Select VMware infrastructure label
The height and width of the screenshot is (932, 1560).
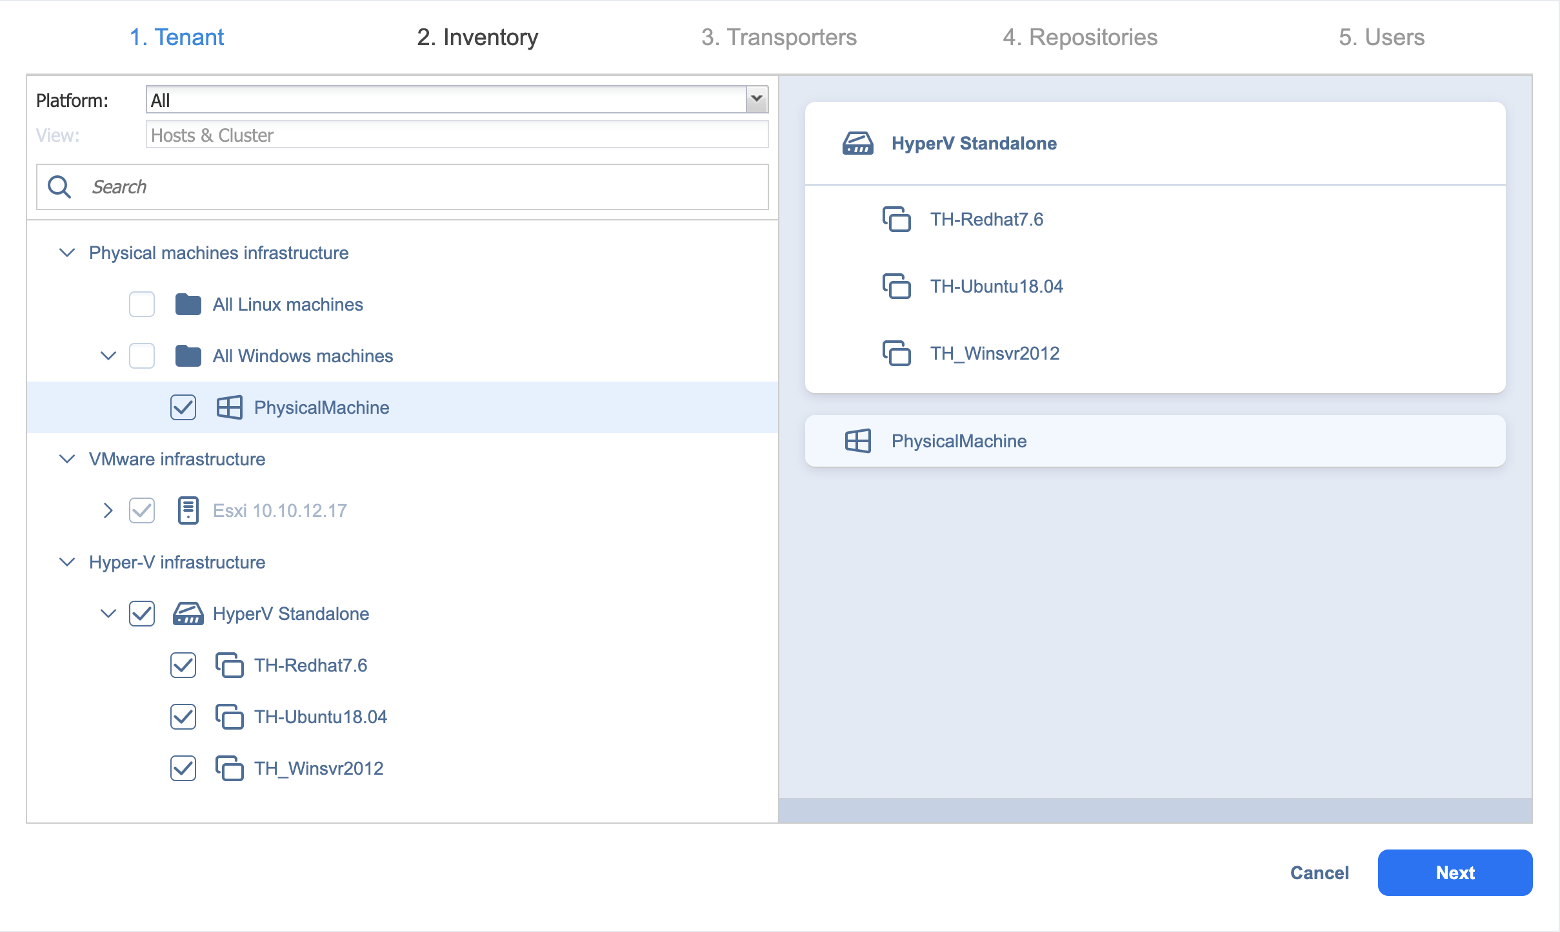[177, 459]
